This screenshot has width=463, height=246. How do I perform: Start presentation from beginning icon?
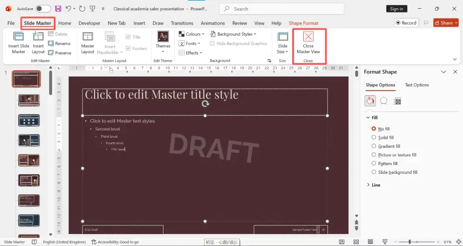coord(93,9)
